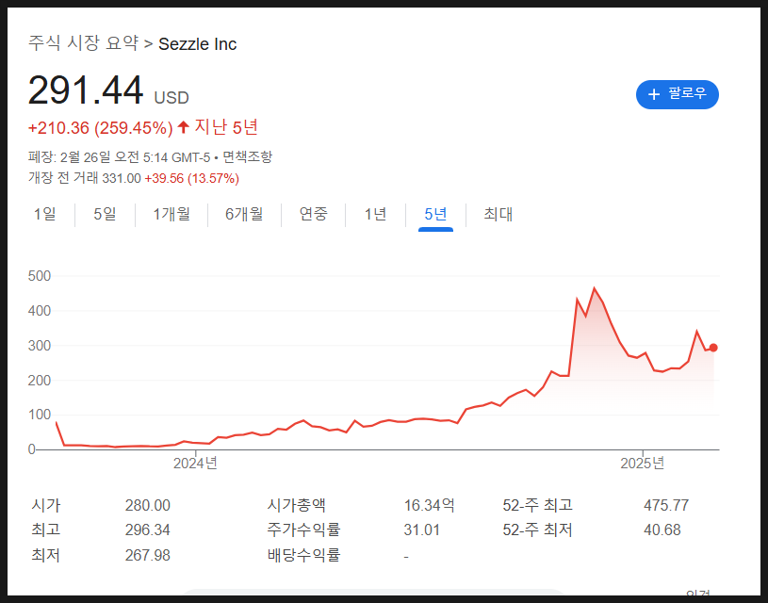The height and width of the screenshot is (603, 768).
Task: Select the 1일 time range tab
Action: tap(44, 214)
